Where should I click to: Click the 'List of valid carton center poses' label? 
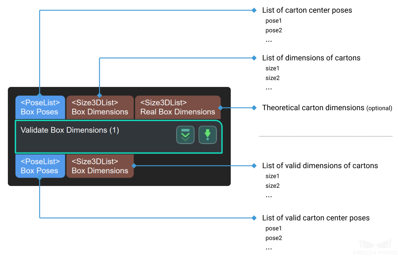(x=316, y=218)
